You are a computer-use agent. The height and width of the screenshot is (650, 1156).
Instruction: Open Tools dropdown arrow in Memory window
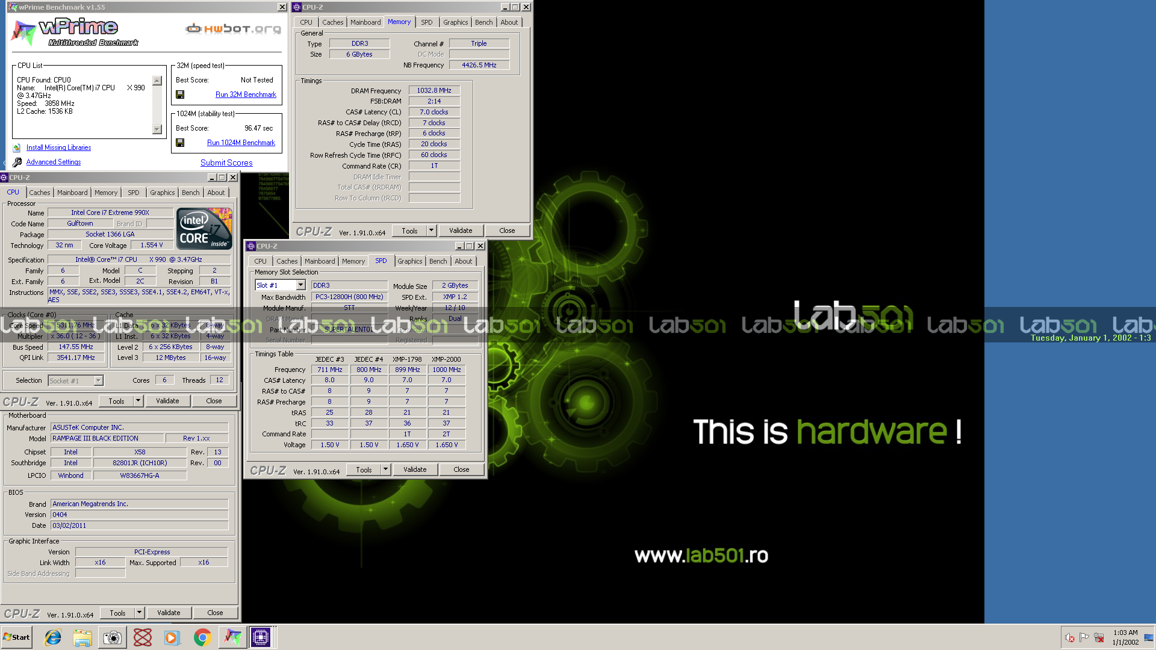tap(431, 231)
